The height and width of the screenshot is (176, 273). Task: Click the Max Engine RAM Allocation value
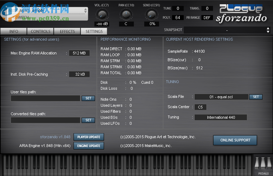coord(79,53)
